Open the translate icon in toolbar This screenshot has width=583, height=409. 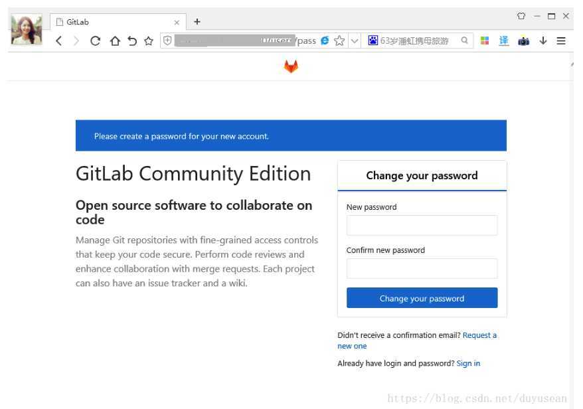(504, 41)
